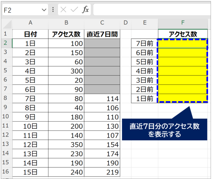Select row 8 header

(6, 99)
